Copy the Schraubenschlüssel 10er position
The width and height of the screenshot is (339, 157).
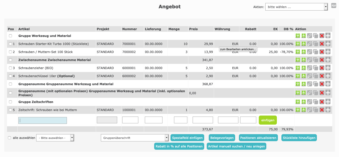click(316, 76)
